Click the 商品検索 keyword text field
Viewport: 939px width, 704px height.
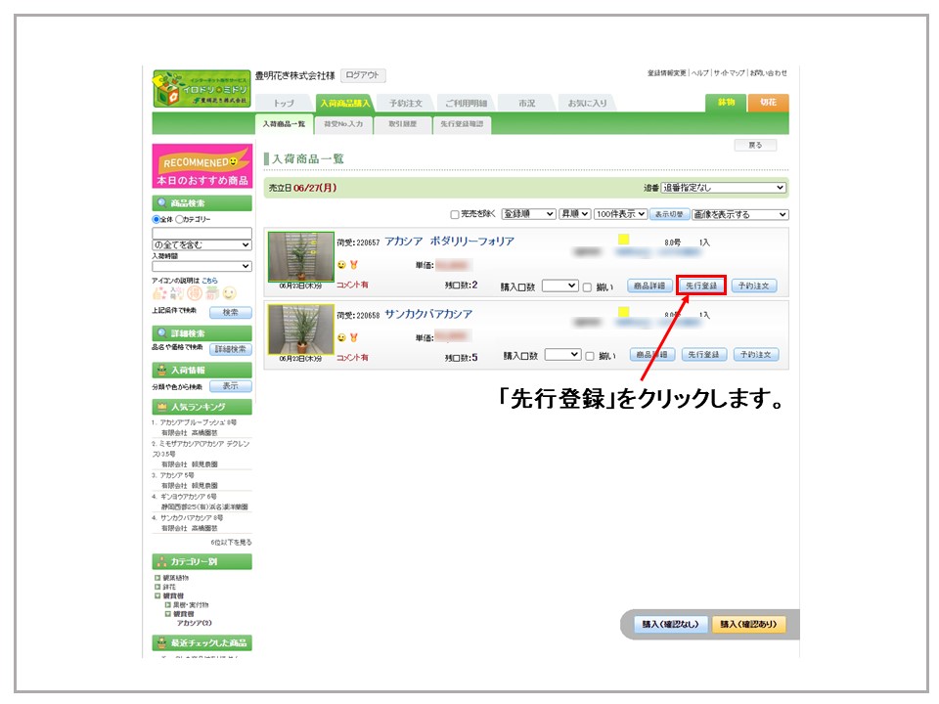201,233
